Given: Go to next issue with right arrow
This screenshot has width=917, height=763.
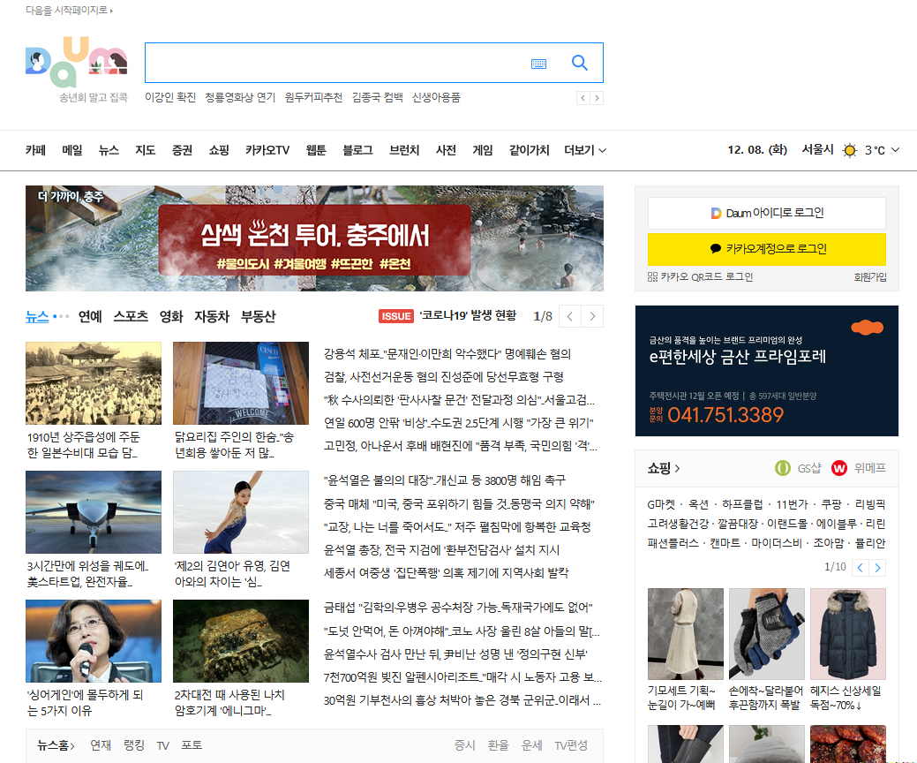Looking at the screenshot, I should 593,316.
